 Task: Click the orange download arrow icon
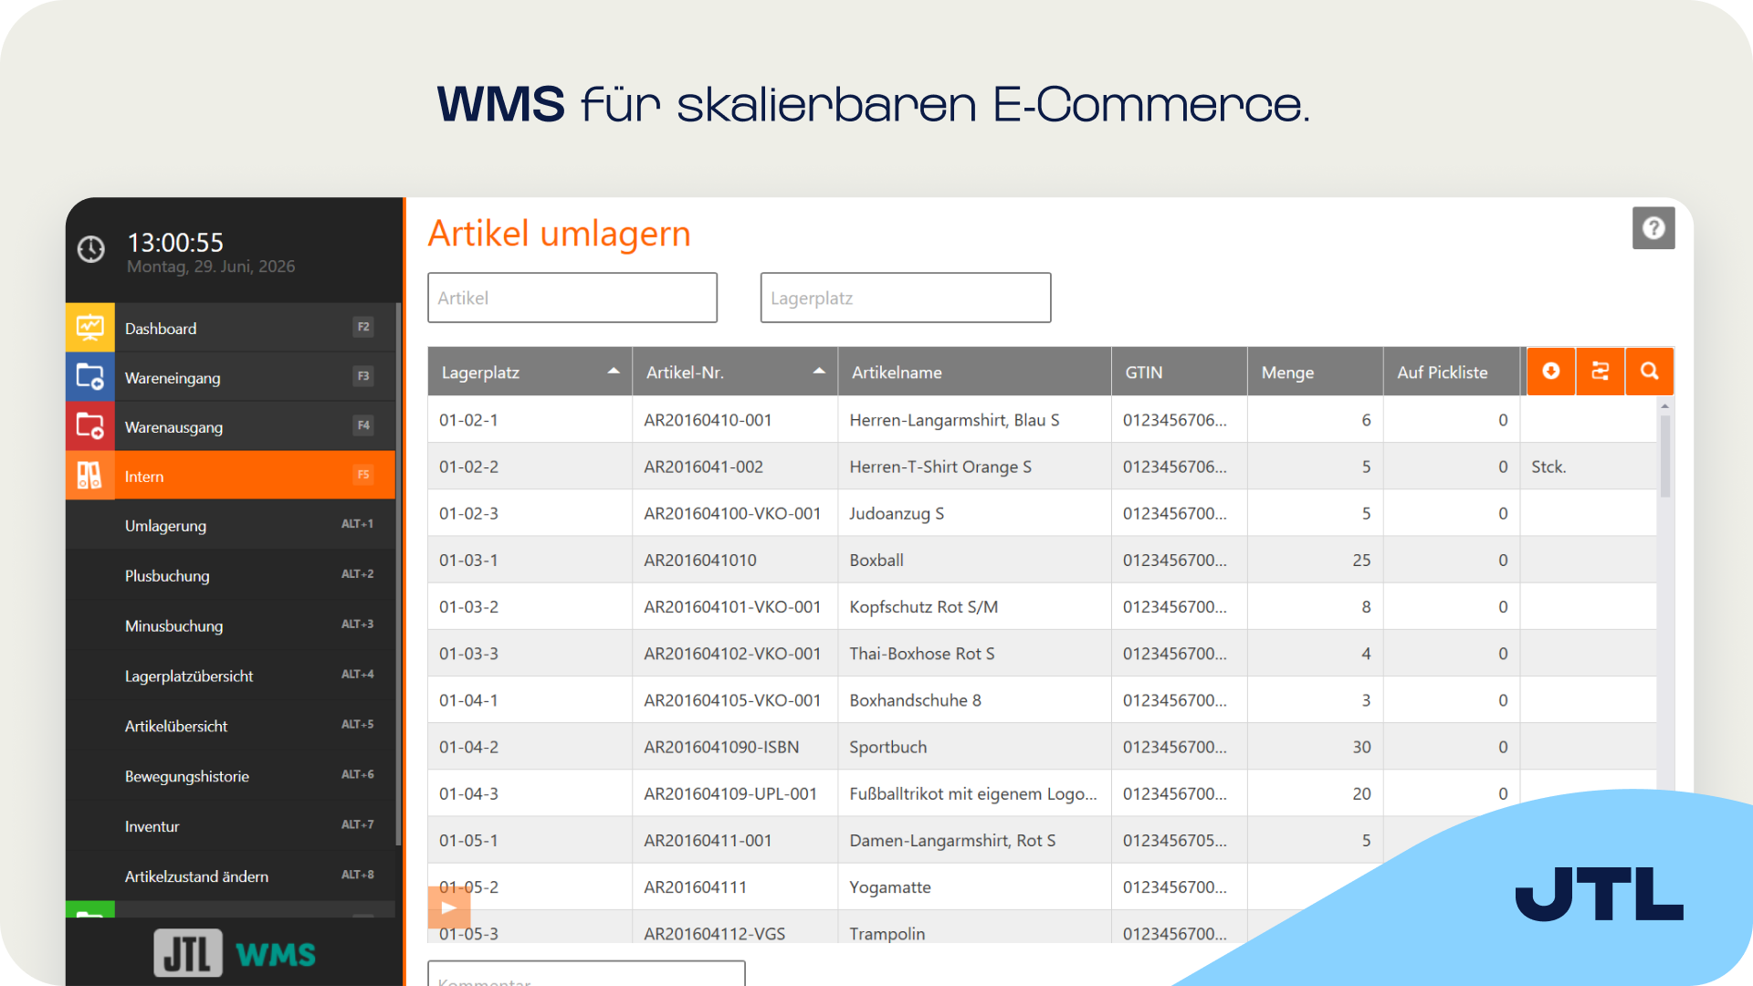click(1551, 372)
